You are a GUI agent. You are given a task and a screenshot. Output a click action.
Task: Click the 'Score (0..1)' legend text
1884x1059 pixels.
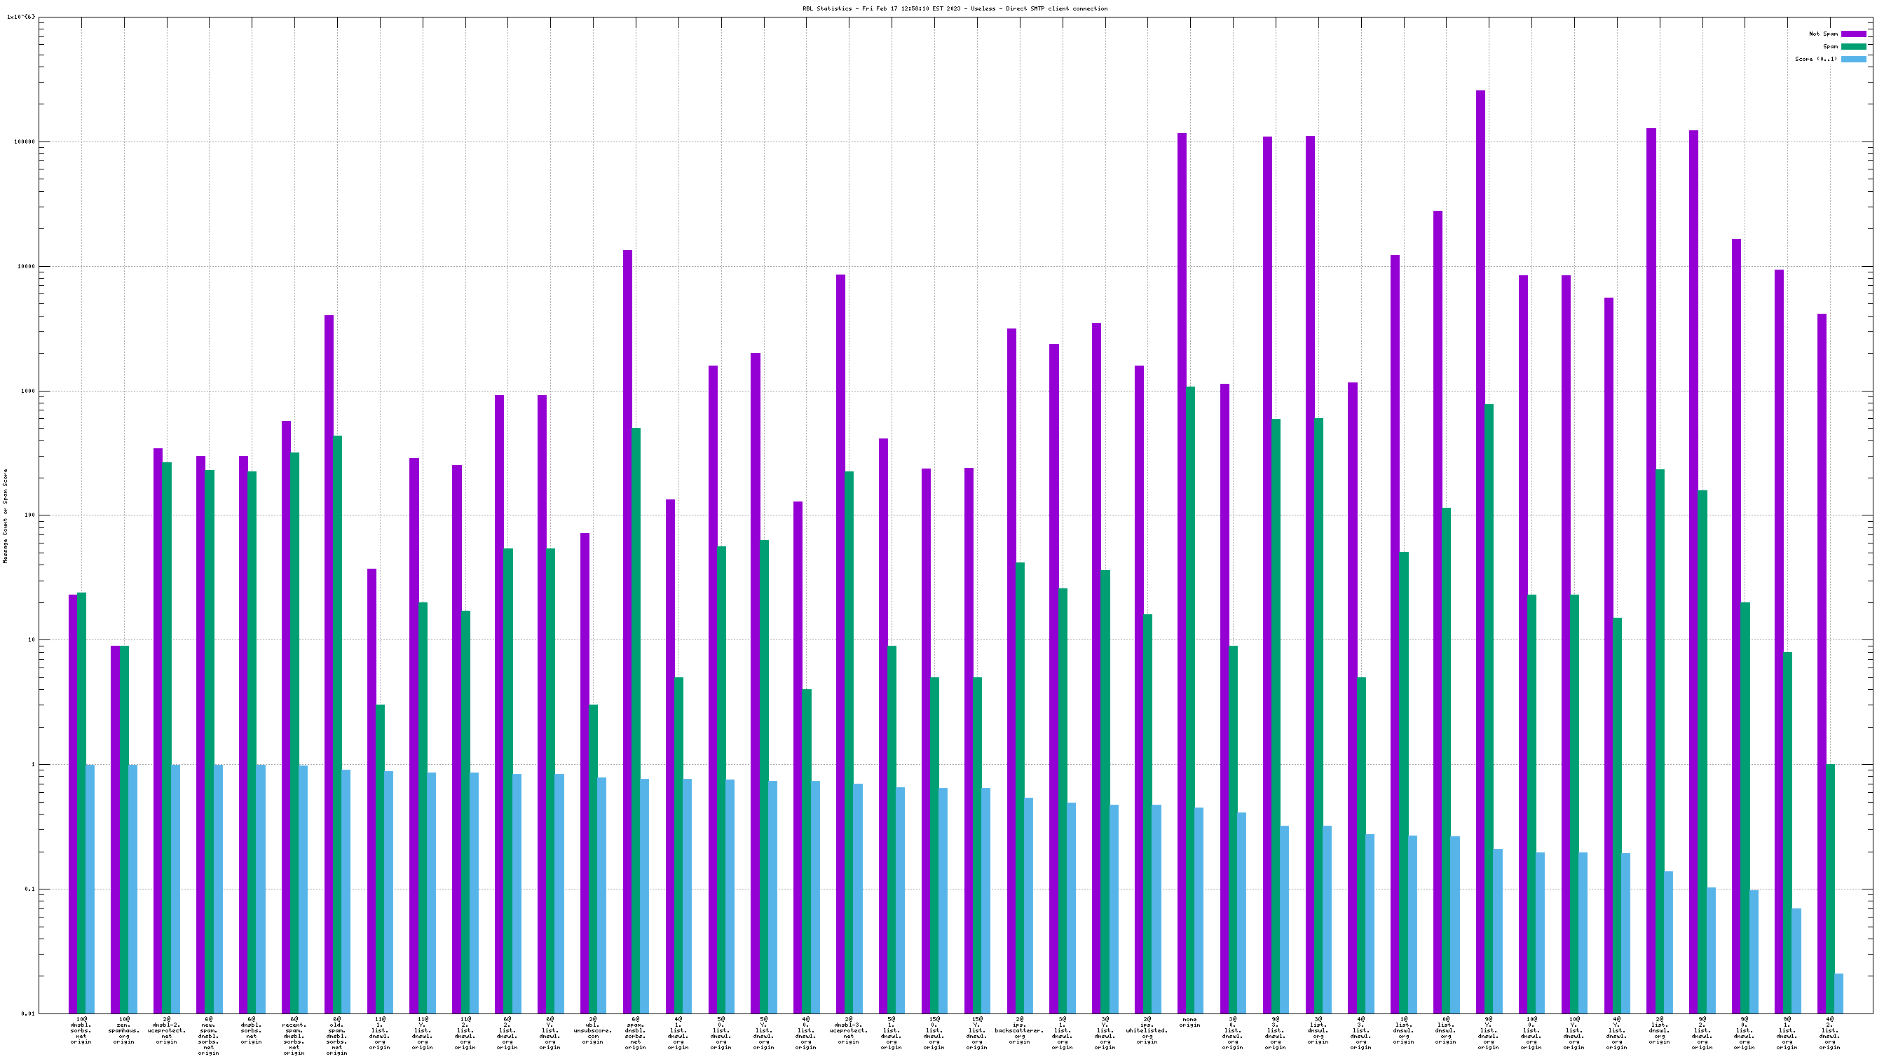pos(1815,60)
